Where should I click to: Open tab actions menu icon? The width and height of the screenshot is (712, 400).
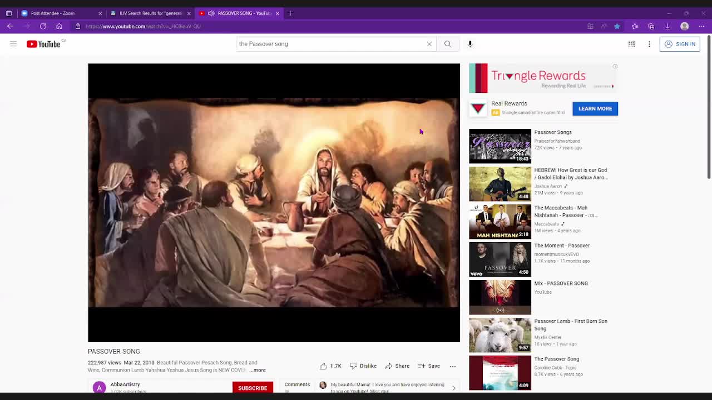point(9,13)
